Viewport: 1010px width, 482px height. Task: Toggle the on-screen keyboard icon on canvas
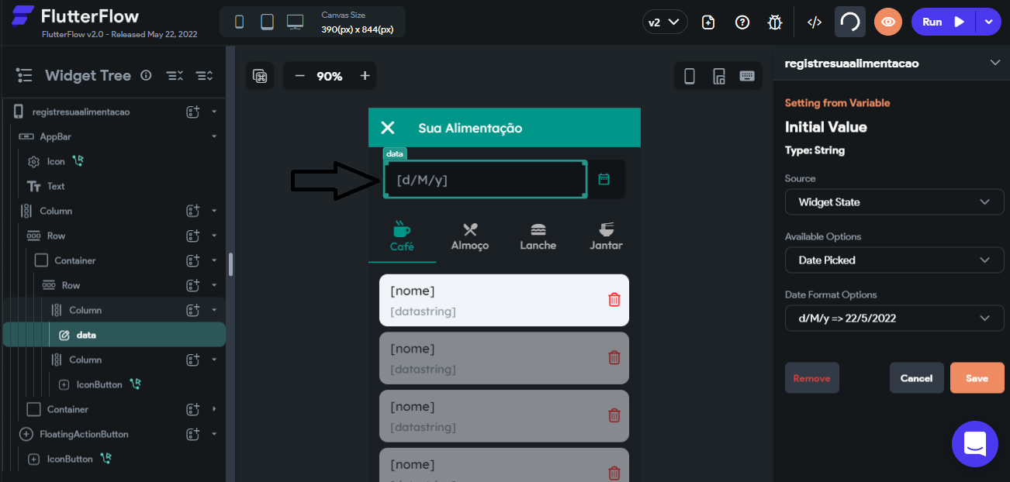click(x=747, y=76)
